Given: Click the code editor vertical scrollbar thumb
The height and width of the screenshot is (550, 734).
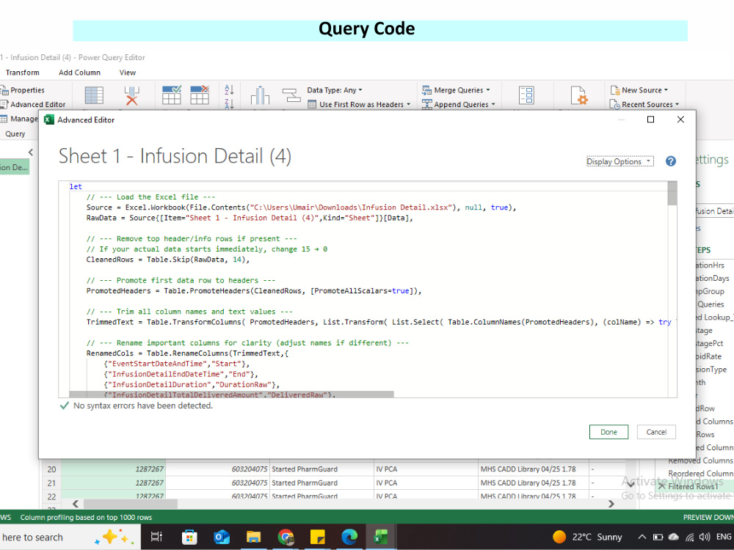Looking at the screenshot, I should [x=672, y=193].
